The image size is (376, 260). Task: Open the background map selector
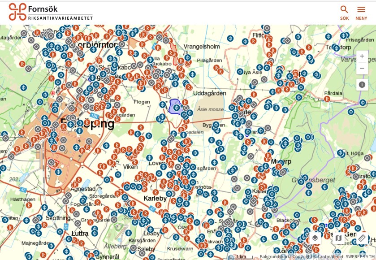(x=338, y=238)
